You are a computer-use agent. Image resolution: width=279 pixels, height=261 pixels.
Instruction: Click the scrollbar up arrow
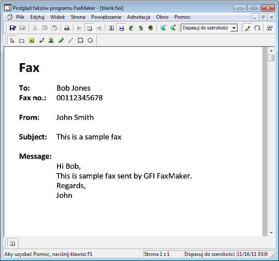[271, 51]
